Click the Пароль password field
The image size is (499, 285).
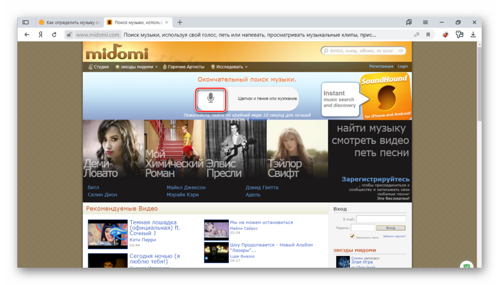pyautogui.click(x=363, y=228)
